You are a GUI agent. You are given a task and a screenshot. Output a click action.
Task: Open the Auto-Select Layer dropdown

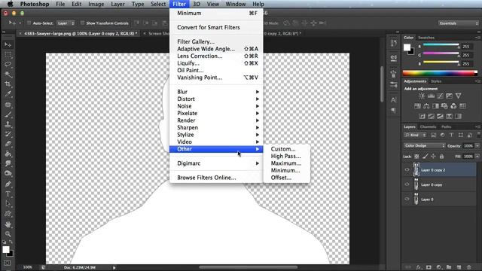point(66,23)
